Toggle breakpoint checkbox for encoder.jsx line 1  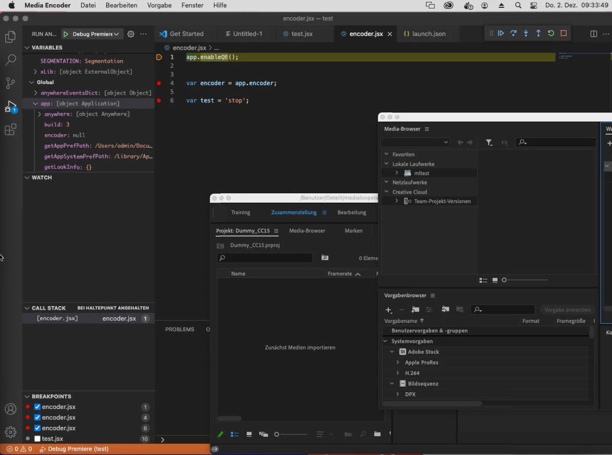[38, 406]
